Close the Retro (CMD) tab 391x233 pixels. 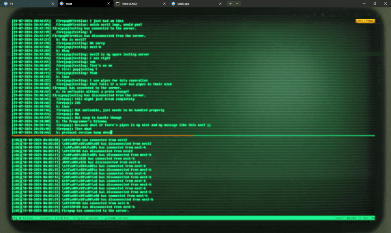pos(164,3)
